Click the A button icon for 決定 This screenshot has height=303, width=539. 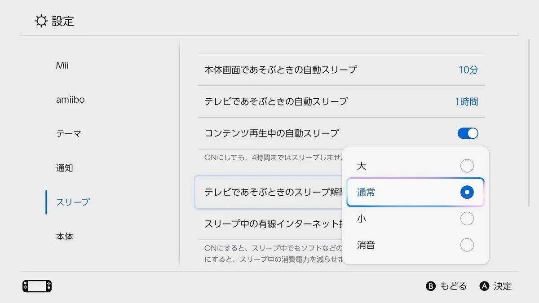point(484,286)
